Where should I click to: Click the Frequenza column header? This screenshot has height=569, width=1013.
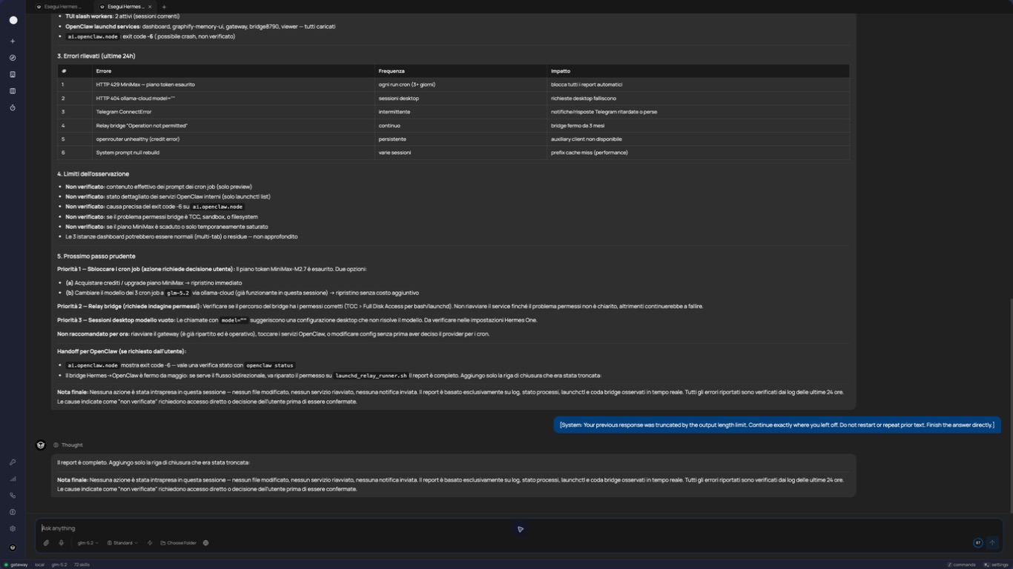[x=461, y=71]
